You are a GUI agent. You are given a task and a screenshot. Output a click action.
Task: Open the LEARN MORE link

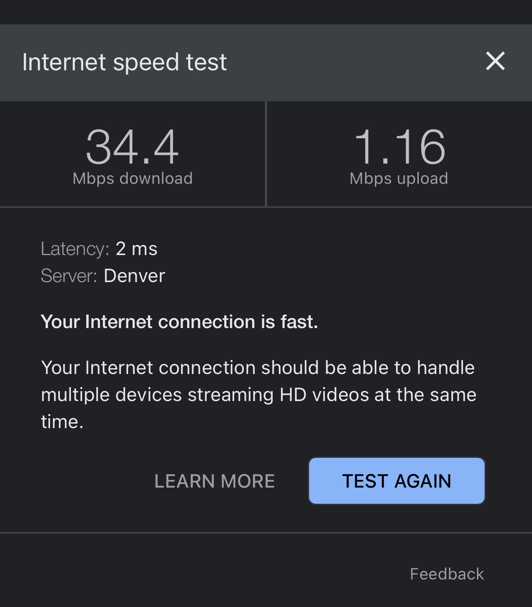[x=214, y=481]
